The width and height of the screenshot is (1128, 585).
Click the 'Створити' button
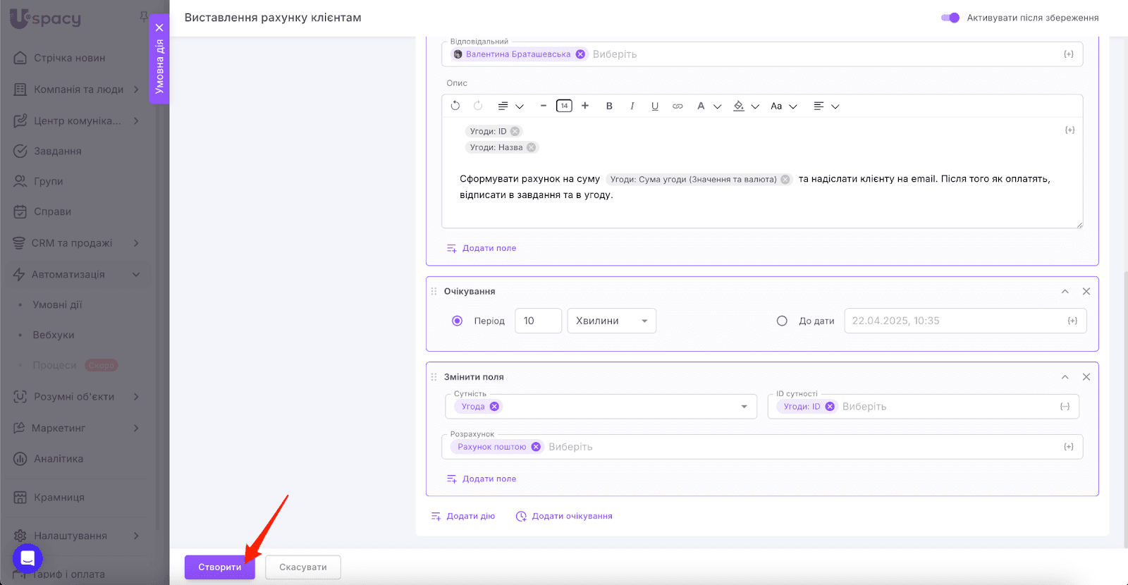click(219, 567)
